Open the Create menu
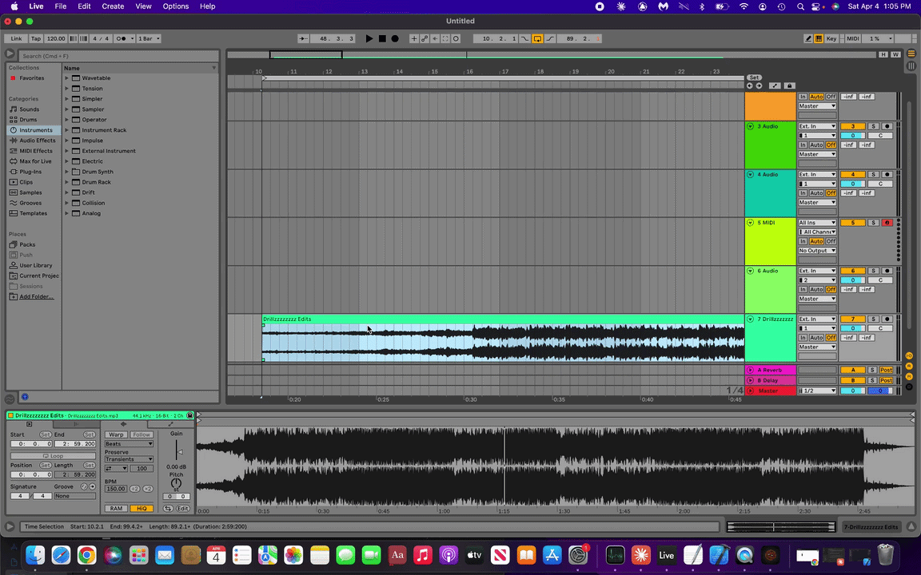Viewport: 921px width, 575px height. point(112,6)
